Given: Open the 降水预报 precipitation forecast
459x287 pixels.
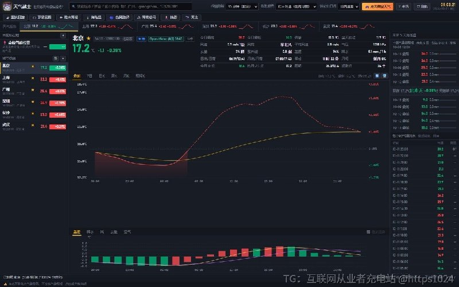Looking at the screenshot, I should [68, 18].
